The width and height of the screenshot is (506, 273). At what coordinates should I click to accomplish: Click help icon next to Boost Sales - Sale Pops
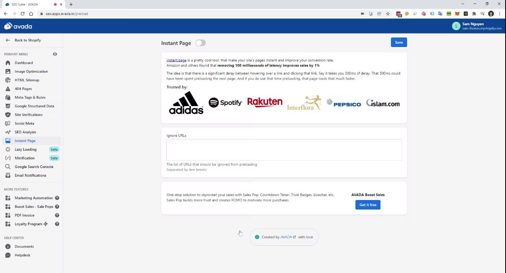click(57, 207)
